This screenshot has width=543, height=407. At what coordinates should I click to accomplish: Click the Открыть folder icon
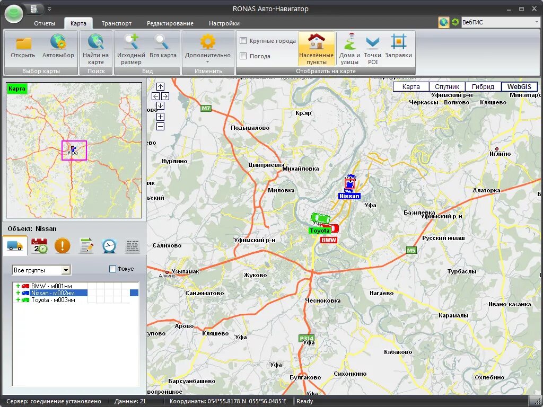click(x=23, y=42)
